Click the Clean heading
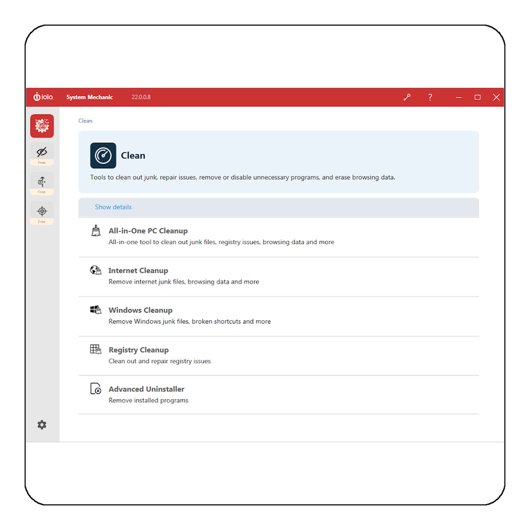Image resolution: width=530 pixels, height=530 pixels. click(133, 156)
